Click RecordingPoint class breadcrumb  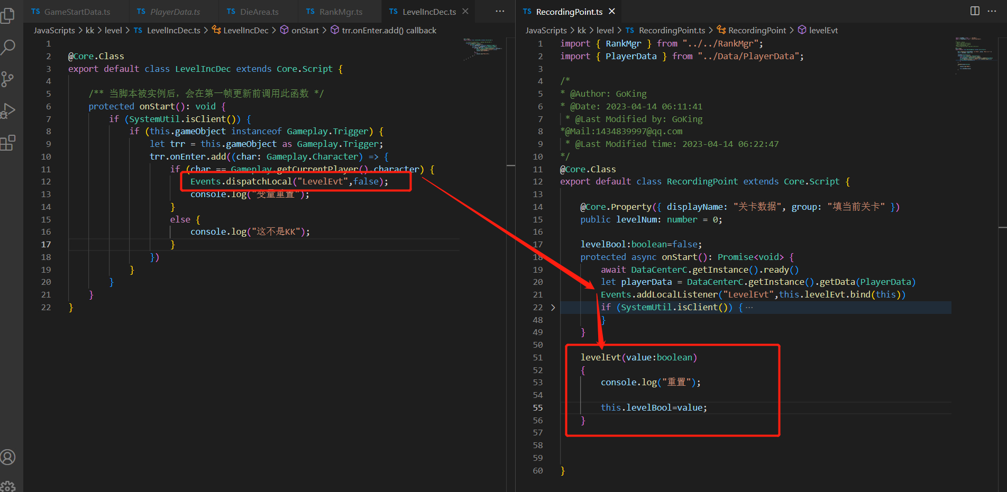click(x=752, y=31)
